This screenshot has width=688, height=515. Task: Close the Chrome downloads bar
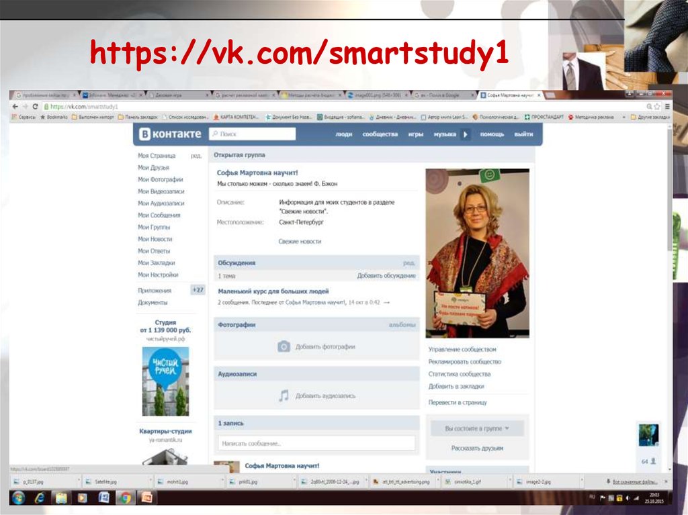[x=666, y=481]
